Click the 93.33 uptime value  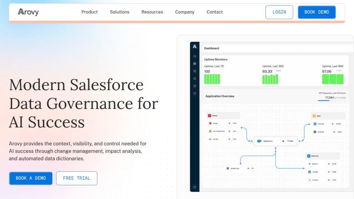(267, 71)
